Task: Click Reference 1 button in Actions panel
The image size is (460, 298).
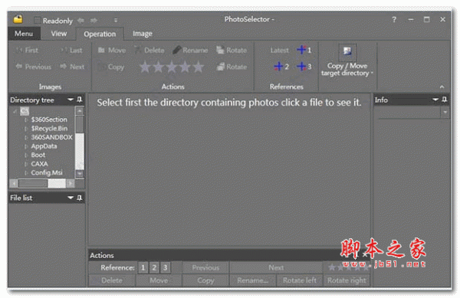Action: click(143, 267)
